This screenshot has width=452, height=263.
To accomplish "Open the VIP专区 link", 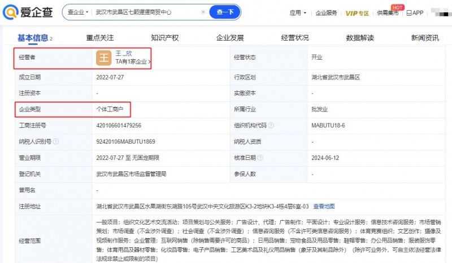I will pyautogui.click(x=357, y=12).
